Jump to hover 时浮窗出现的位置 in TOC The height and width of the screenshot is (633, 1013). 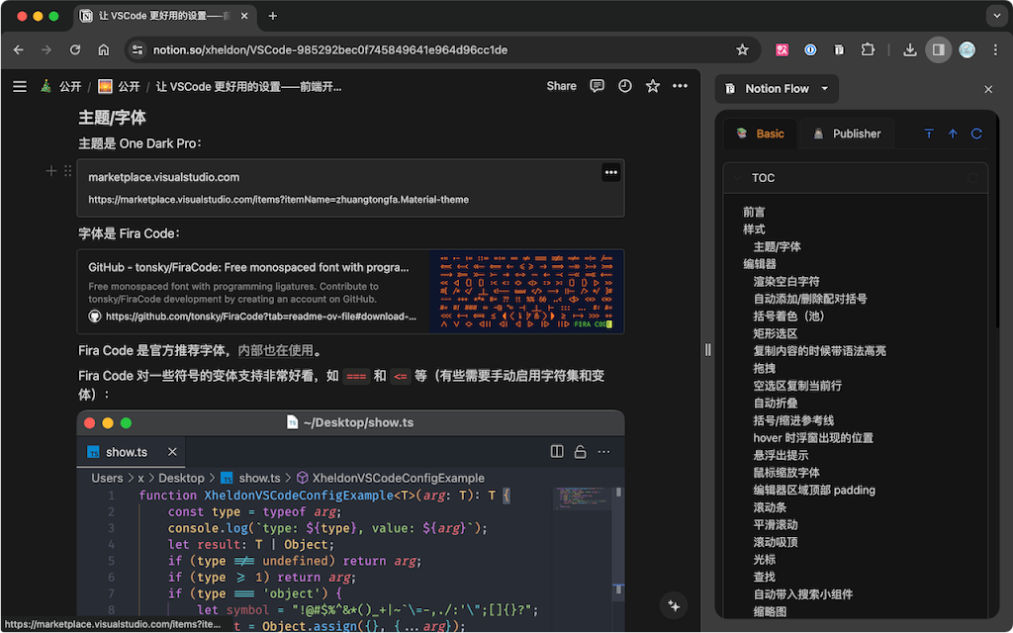[x=813, y=438]
